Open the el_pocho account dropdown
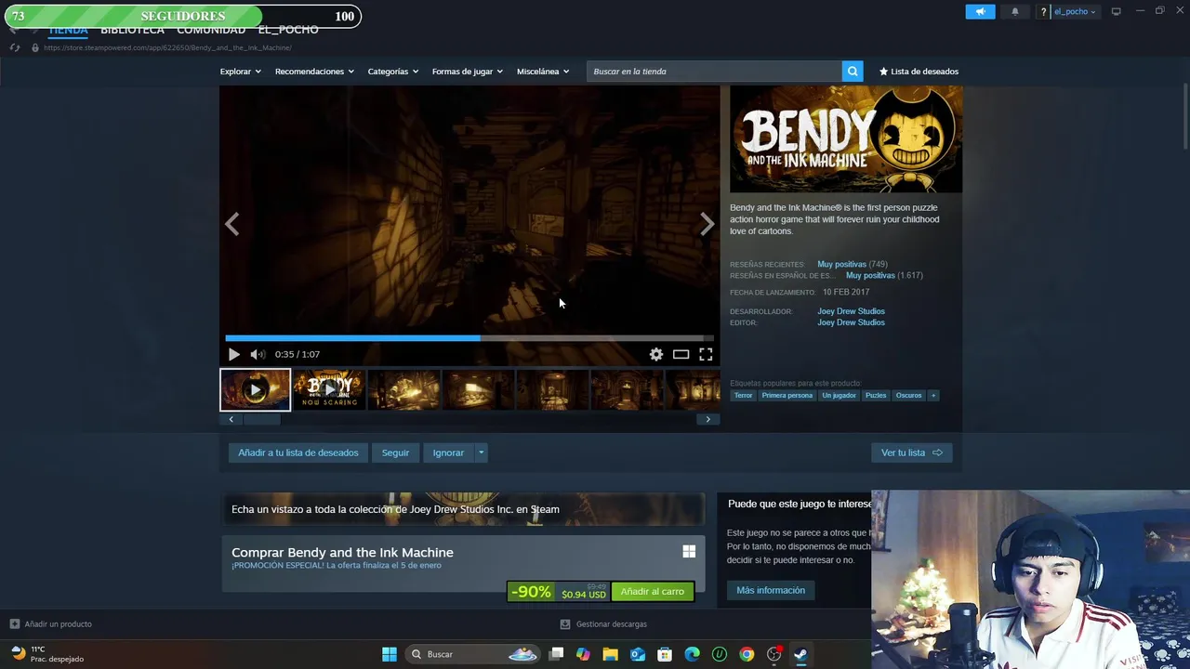 point(1074,11)
